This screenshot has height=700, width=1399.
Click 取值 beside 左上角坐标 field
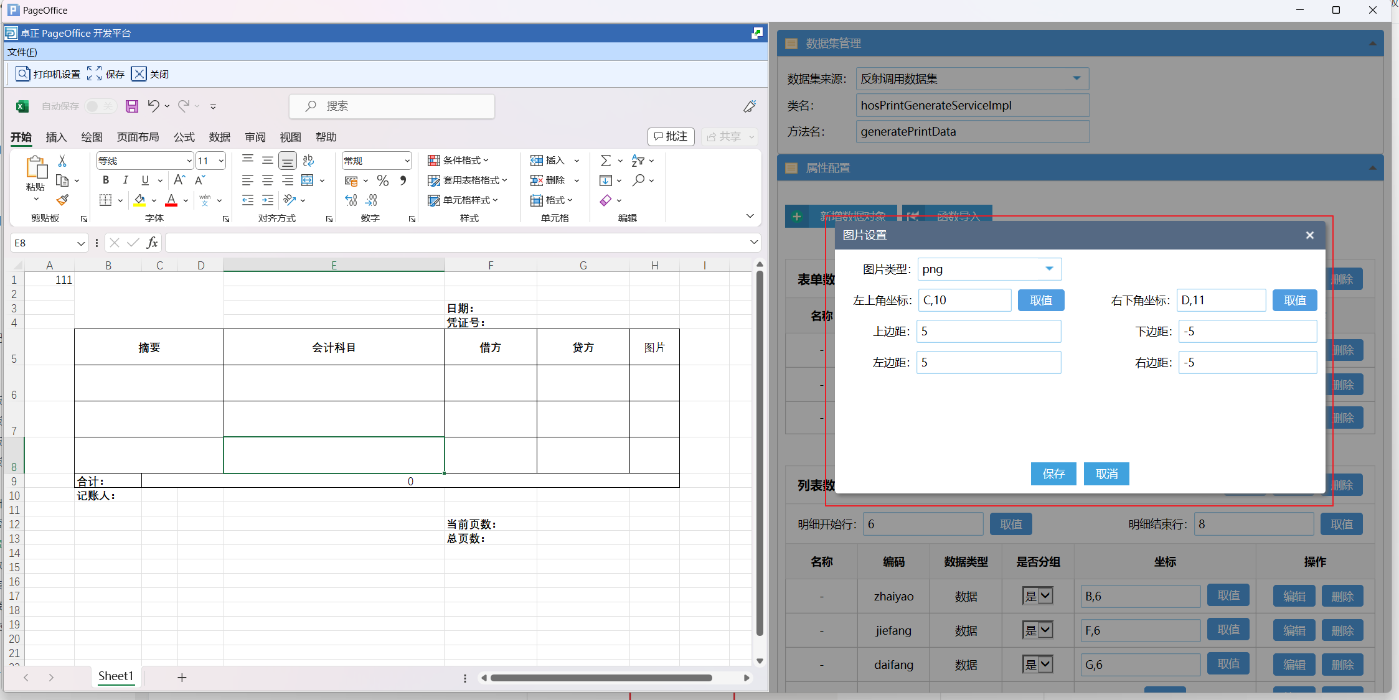point(1040,300)
